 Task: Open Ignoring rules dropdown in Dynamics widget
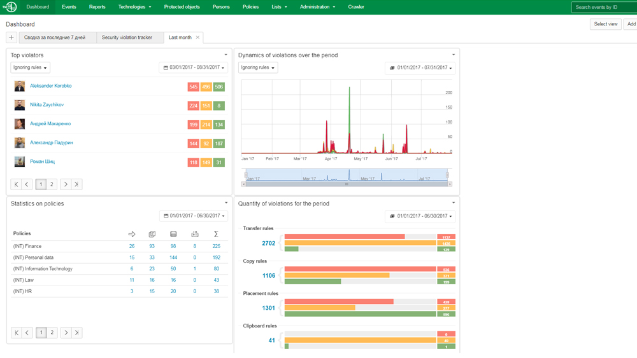point(258,67)
